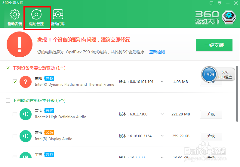Click the 重新检测 link
The image size is (240, 167).
(x=157, y=52)
